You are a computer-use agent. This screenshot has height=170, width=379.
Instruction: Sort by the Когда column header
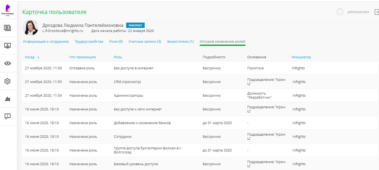(x=30, y=57)
